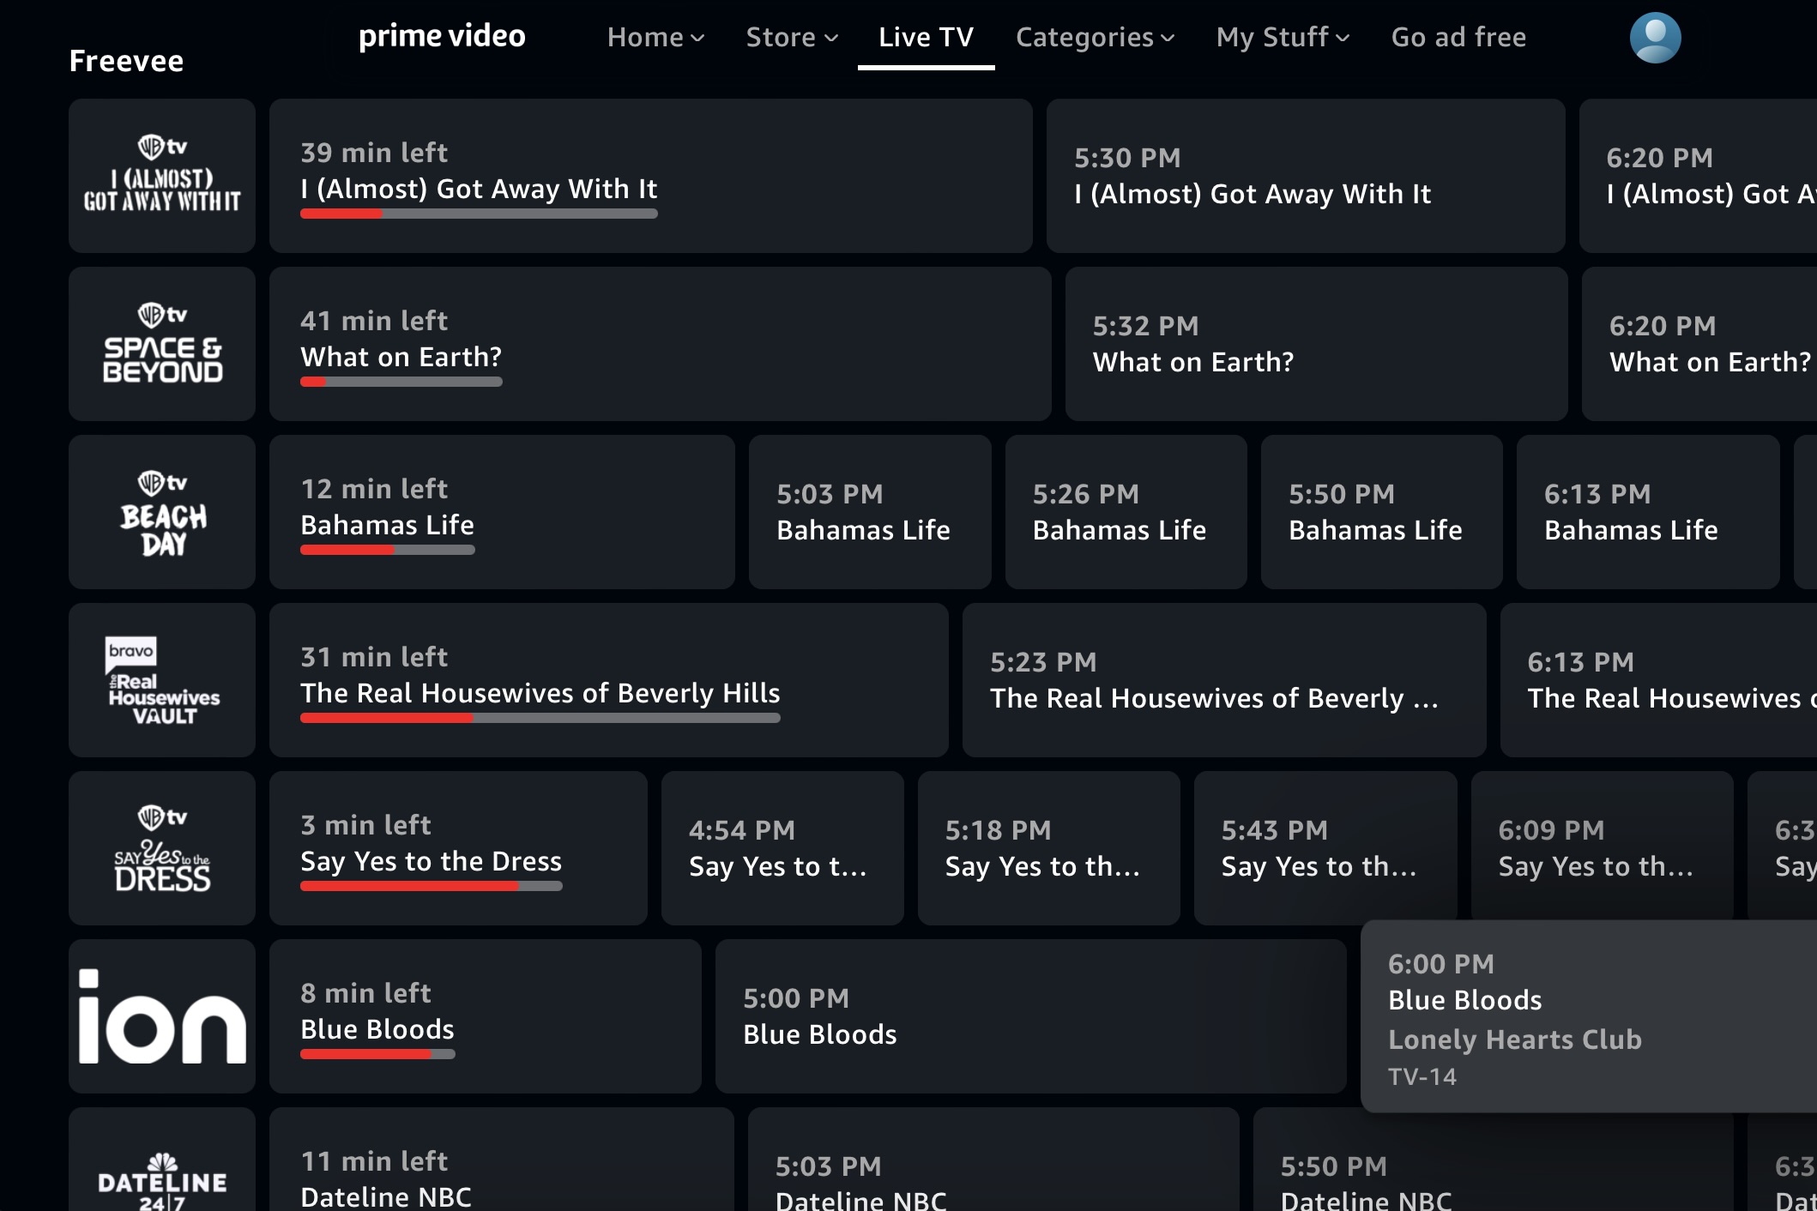Screen dimensions: 1817x1211
Task: Select the Dateline 24/7 channel logo
Action: (x=162, y=1160)
